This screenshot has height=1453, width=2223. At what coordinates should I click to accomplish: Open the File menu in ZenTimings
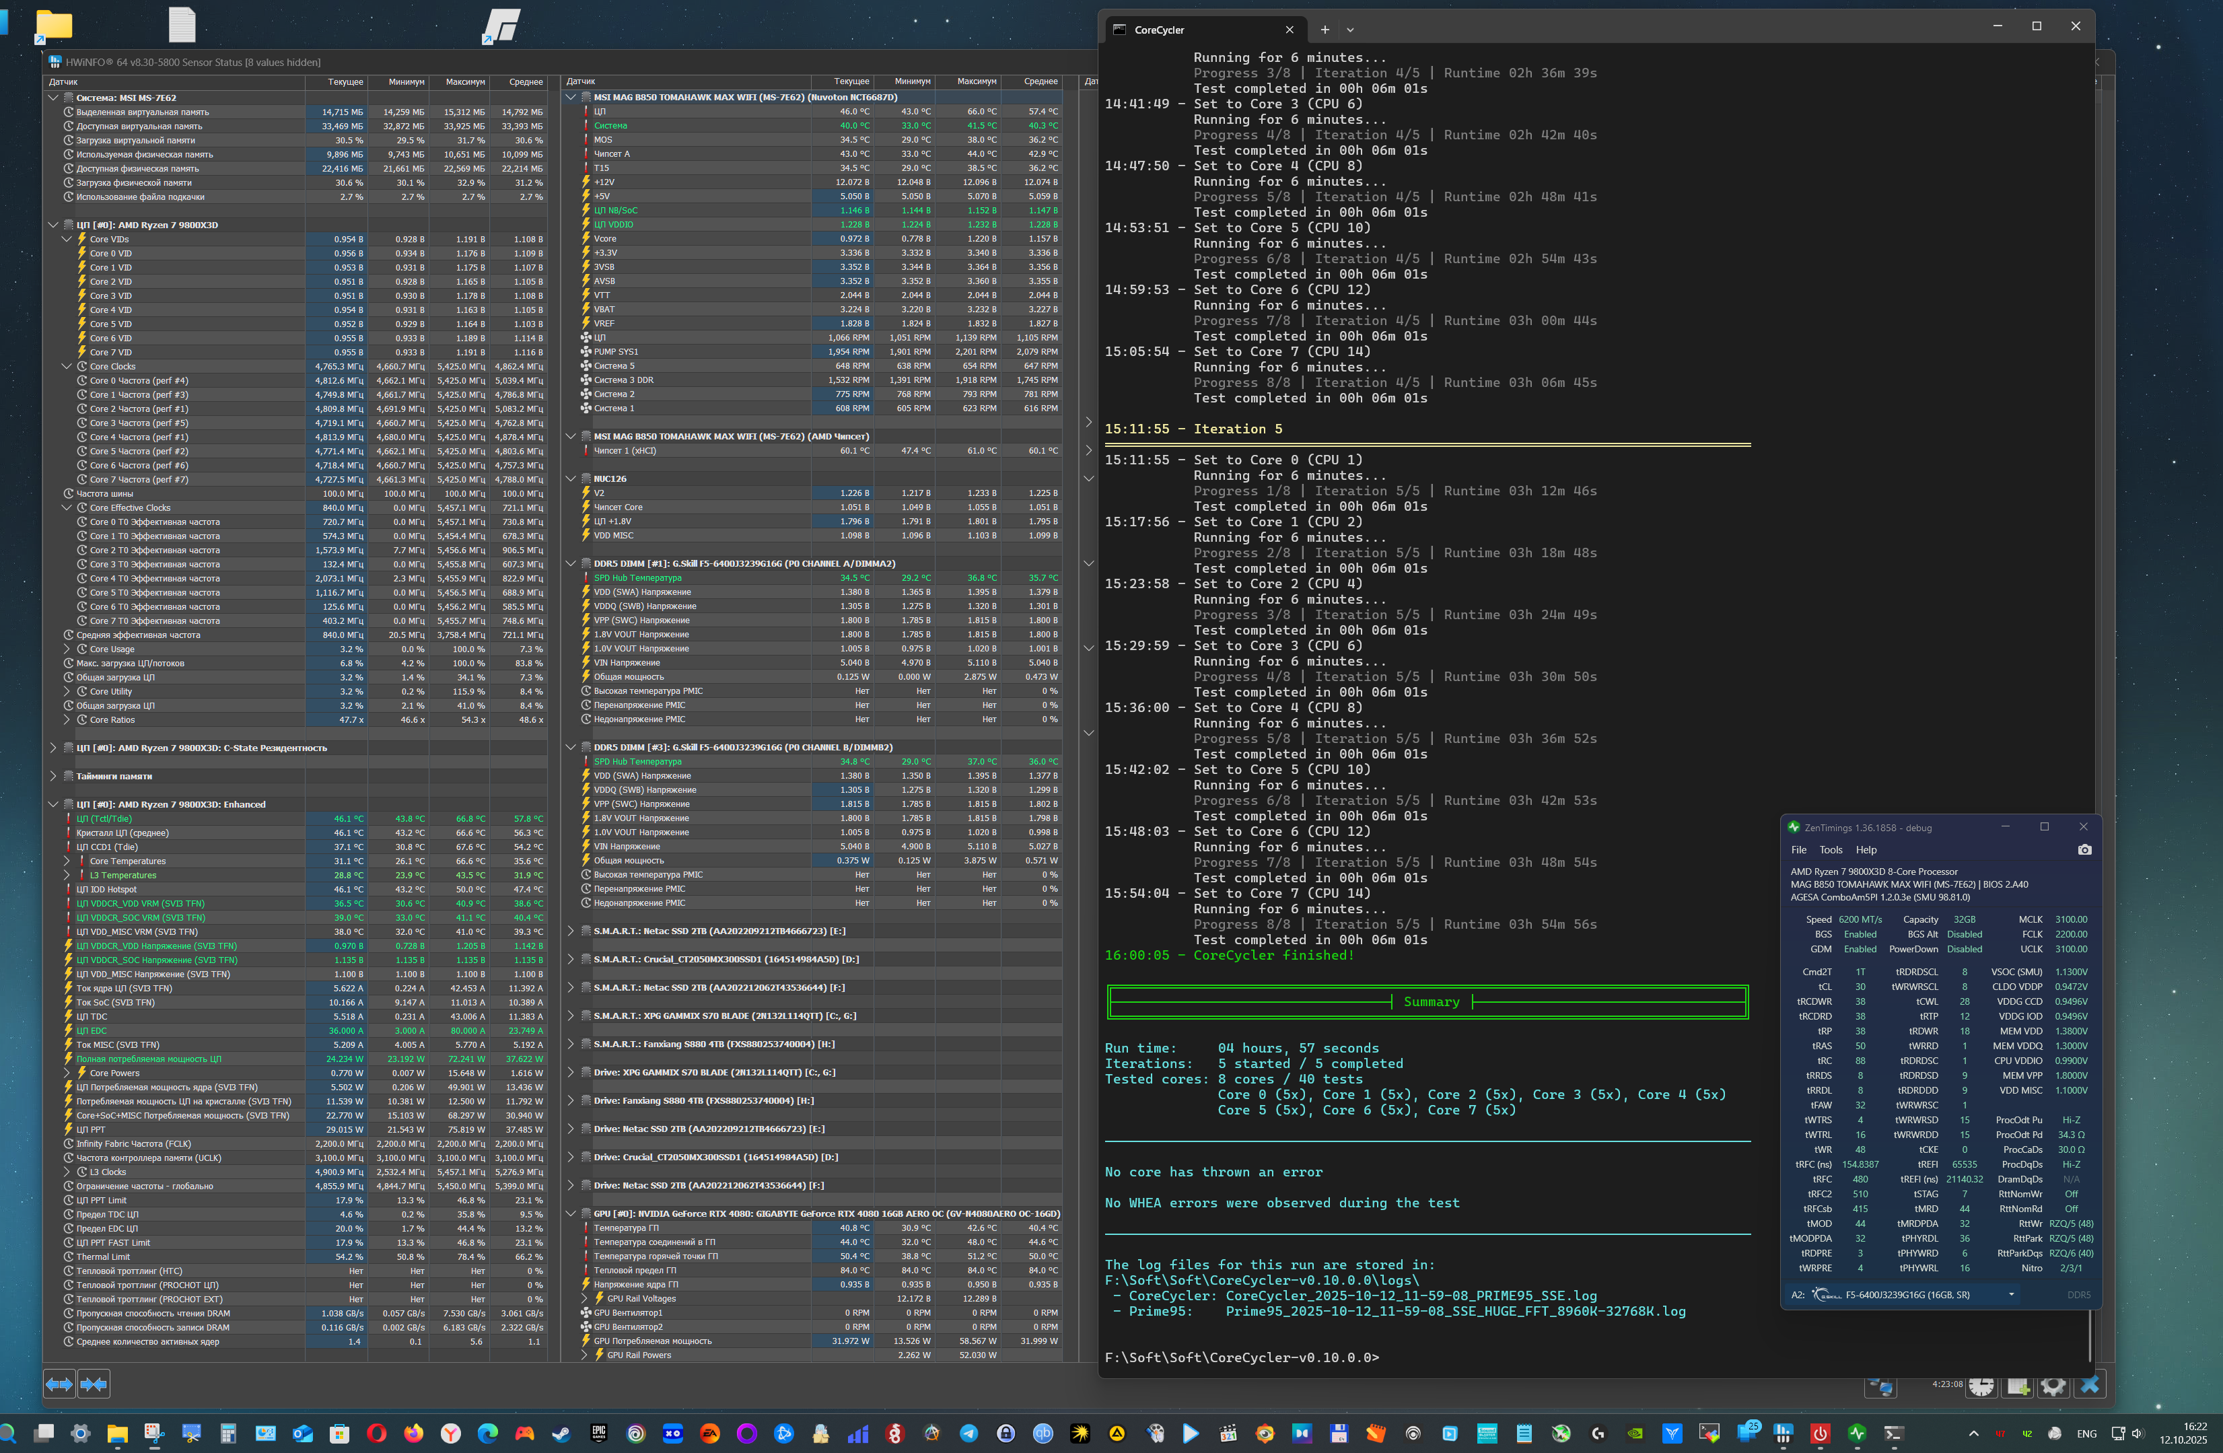(x=1798, y=850)
